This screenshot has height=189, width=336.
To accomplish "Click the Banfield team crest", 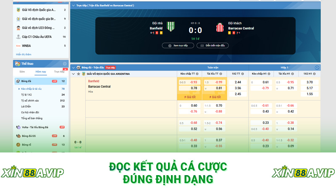I will pyautogui.click(x=171, y=26).
